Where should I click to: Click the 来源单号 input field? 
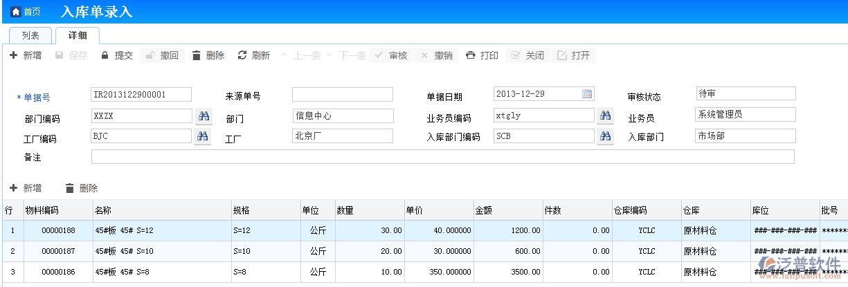pyautogui.click(x=342, y=95)
